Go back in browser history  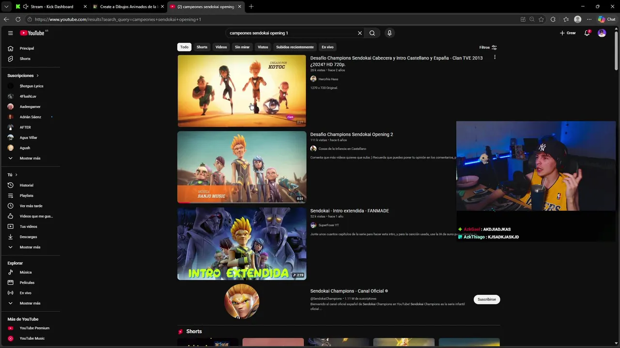(6, 19)
